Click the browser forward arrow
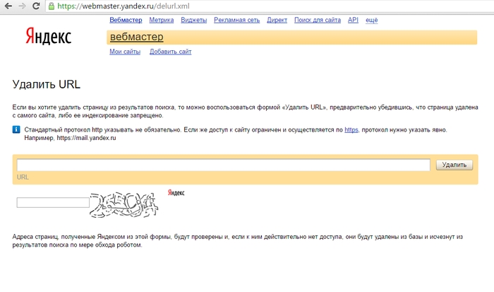 pos(22,6)
